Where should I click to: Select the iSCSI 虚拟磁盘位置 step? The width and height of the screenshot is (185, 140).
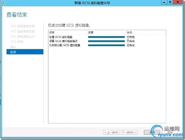(23, 26)
